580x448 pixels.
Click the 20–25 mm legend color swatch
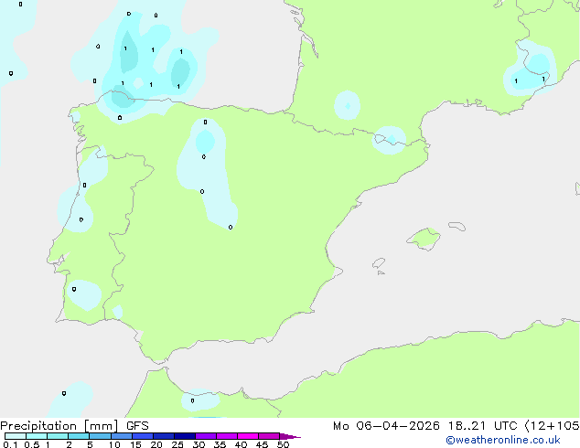163,436
